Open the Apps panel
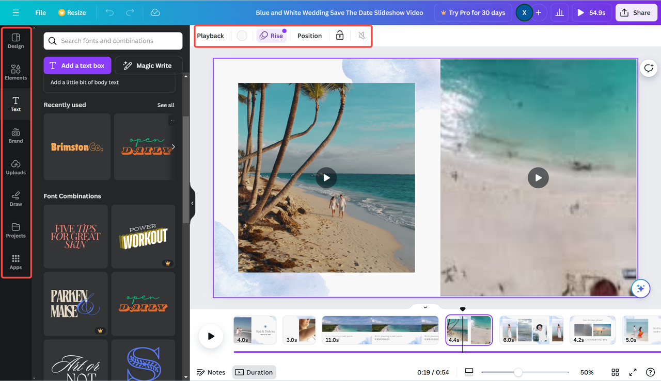 pyautogui.click(x=16, y=261)
